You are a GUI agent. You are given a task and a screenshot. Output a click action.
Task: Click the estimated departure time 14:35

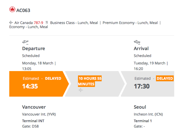[x=30, y=86]
